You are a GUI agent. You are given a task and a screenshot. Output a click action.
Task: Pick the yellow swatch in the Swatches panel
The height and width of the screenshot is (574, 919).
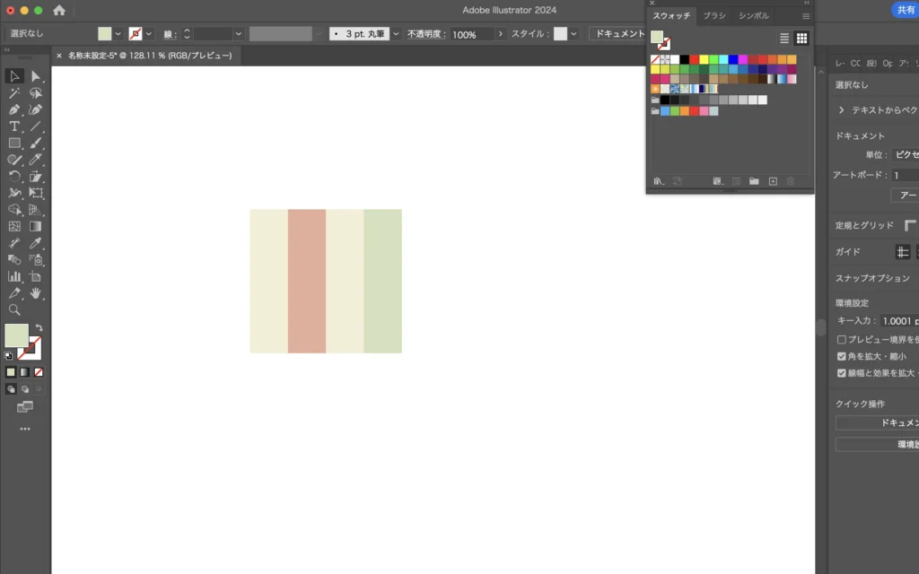coord(704,59)
